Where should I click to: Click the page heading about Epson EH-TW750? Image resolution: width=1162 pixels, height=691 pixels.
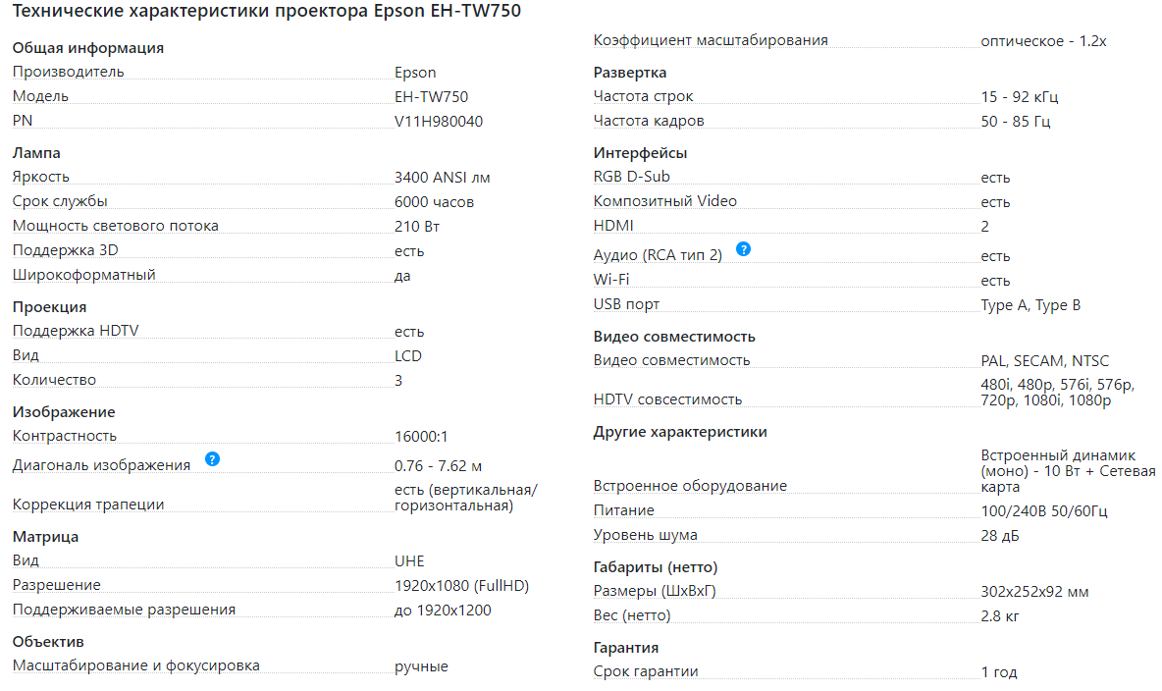(267, 13)
